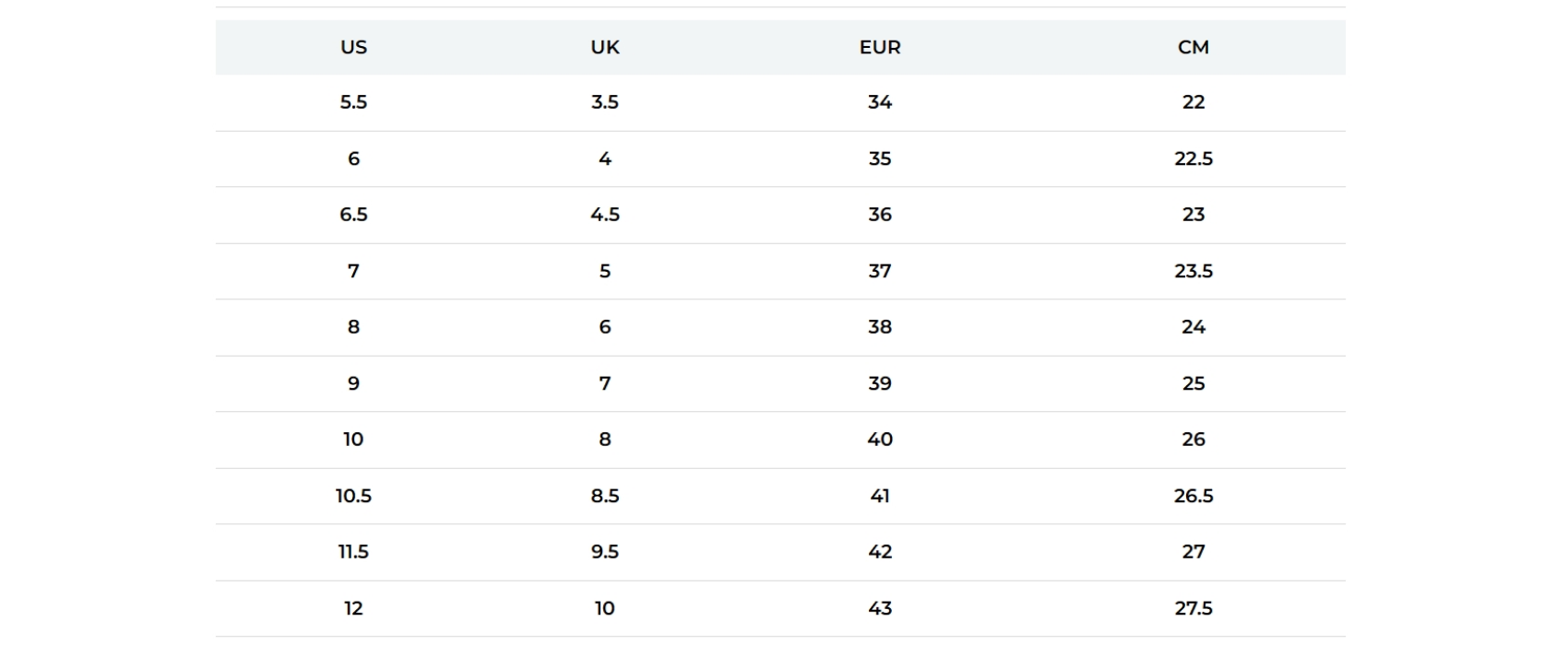Click UK size 9.5 cell
The image size is (1568, 645).
click(605, 552)
